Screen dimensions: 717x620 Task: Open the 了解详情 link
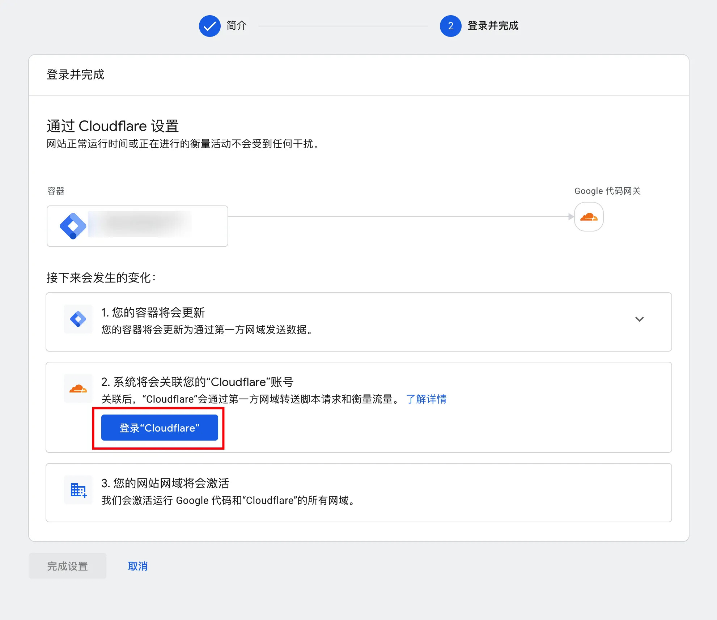pyautogui.click(x=426, y=399)
